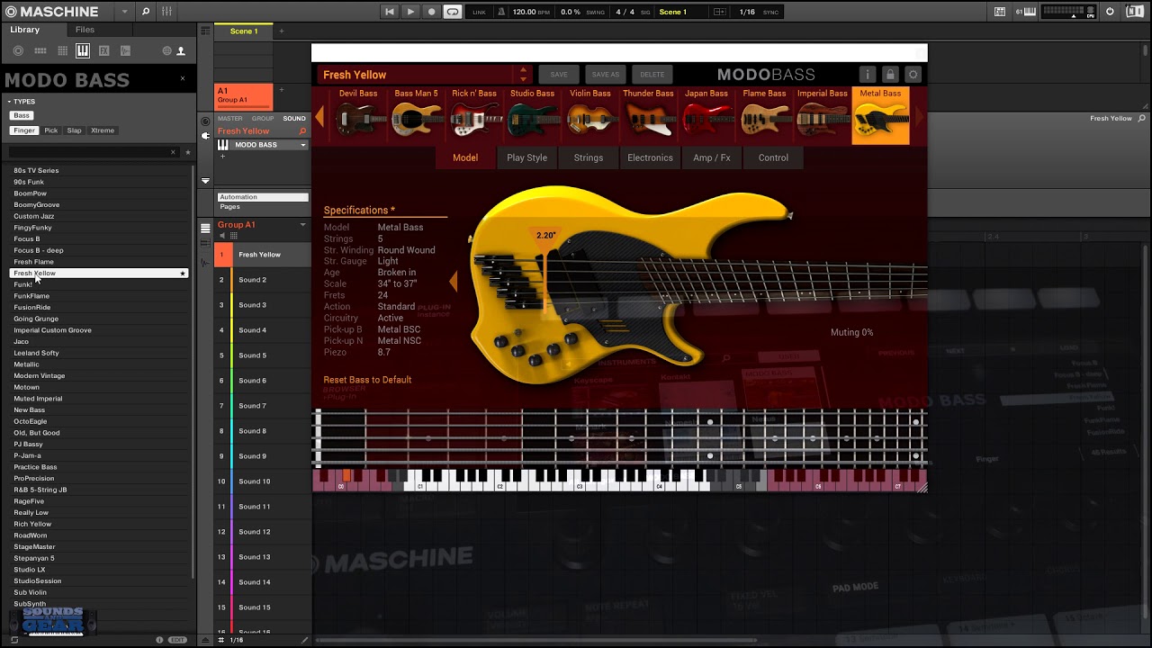Image resolution: width=1152 pixels, height=648 pixels.
Task: Toggle the Slap type filter
Action: pyautogui.click(x=74, y=130)
